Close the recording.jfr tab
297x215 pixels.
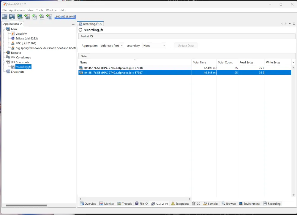101,24
